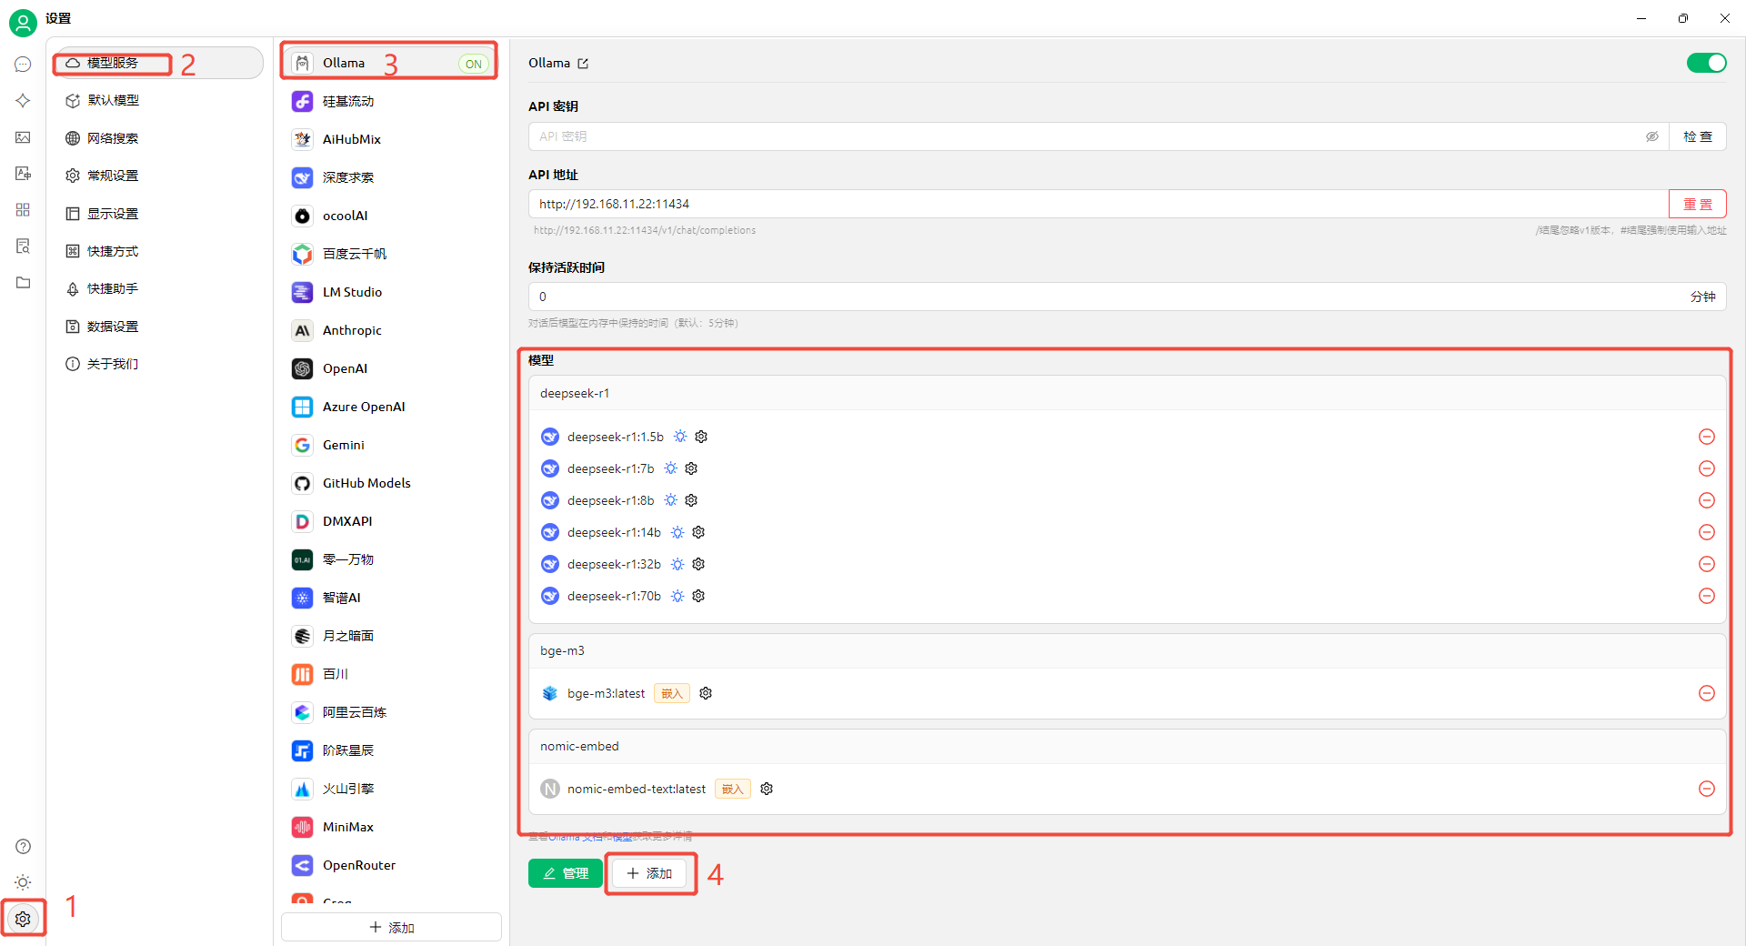Open Ollama external website link icon
Viewport: 1746px width, 946px height.
click(x=583, y=64)
